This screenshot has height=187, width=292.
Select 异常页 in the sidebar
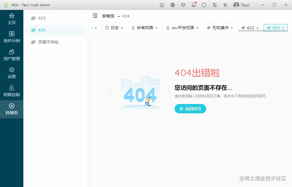pos(12,109)
